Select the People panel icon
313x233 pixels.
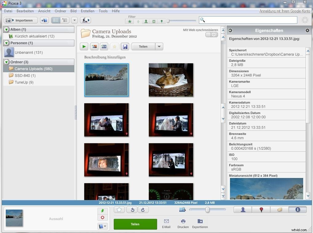pyautogui.click(x=243, y=210)
